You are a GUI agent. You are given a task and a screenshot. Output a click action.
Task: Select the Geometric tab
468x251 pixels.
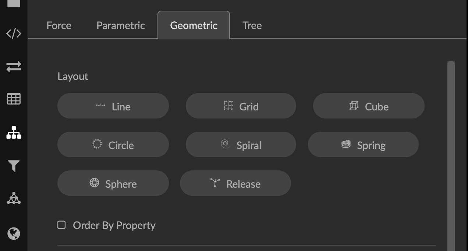[194, 25]
